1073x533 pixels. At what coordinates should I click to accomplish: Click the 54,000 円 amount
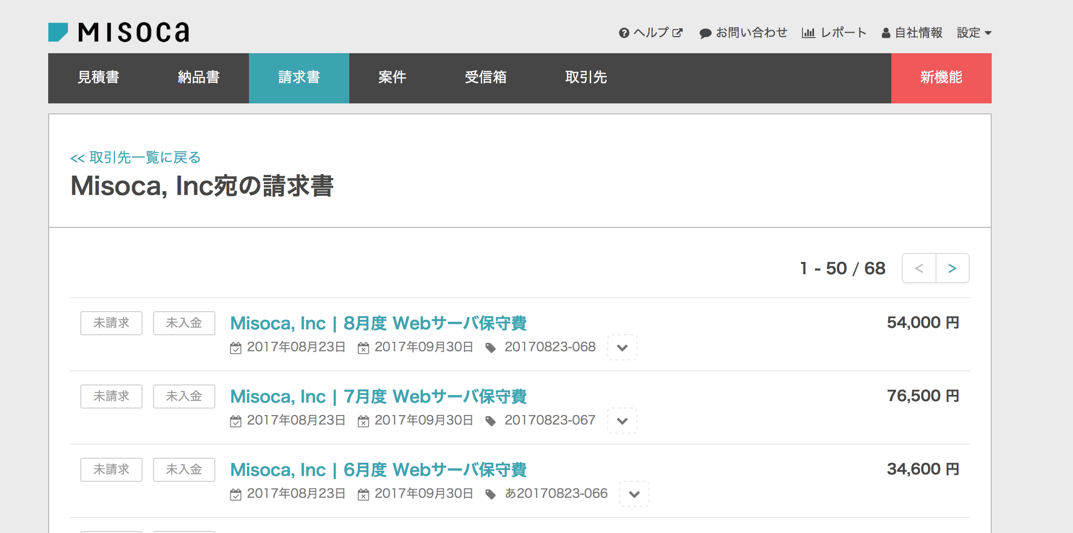[923, 322]
